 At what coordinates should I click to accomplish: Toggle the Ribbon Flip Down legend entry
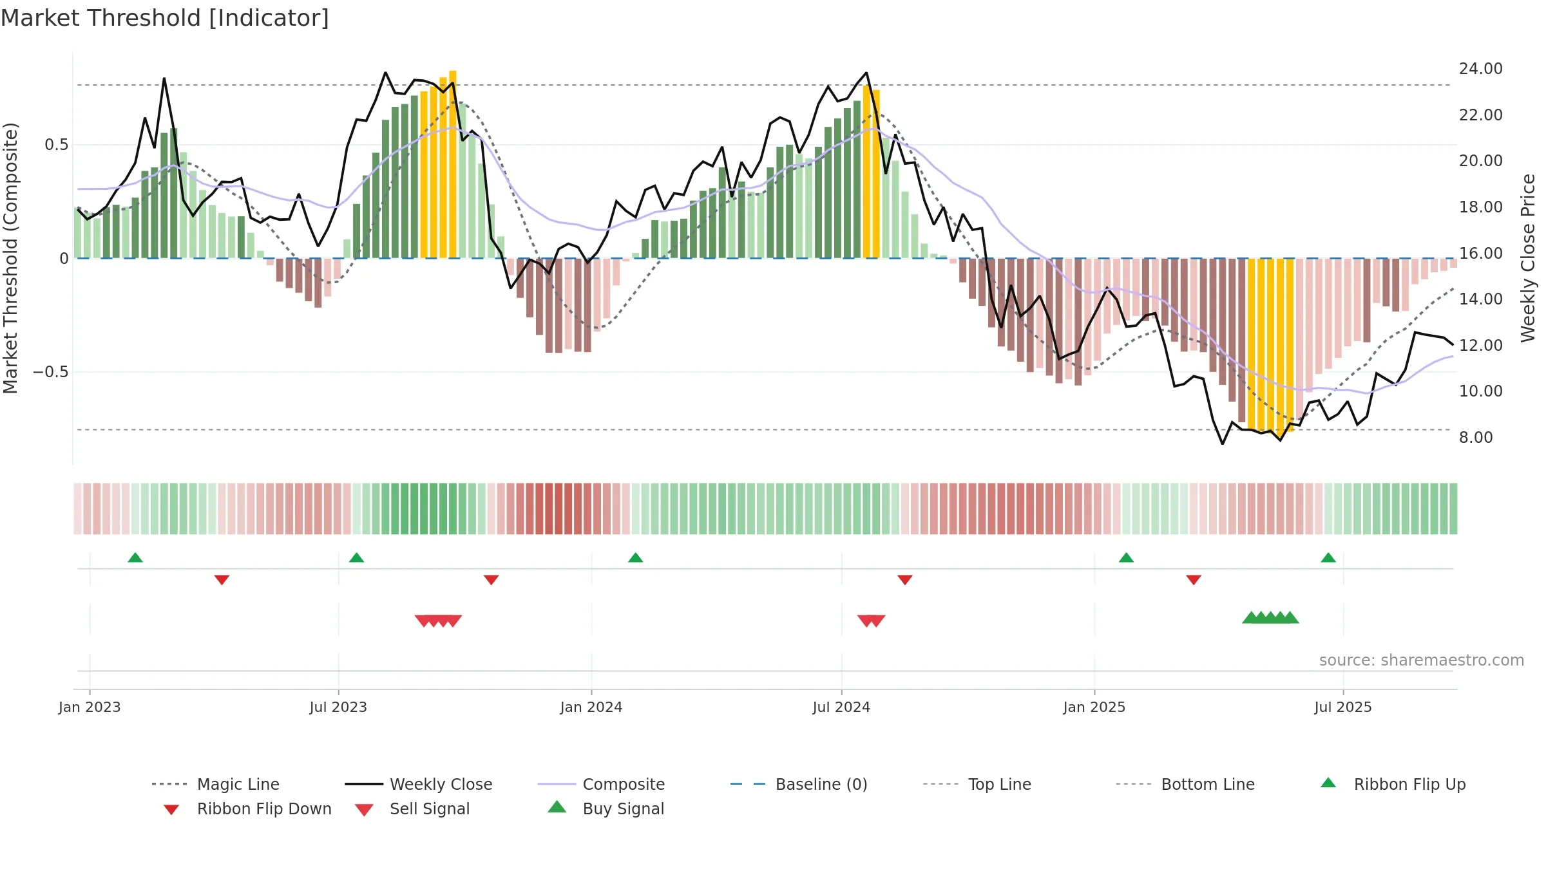tap(247, 808)
